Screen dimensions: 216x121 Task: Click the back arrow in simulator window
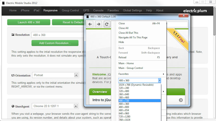coord(90,24)
